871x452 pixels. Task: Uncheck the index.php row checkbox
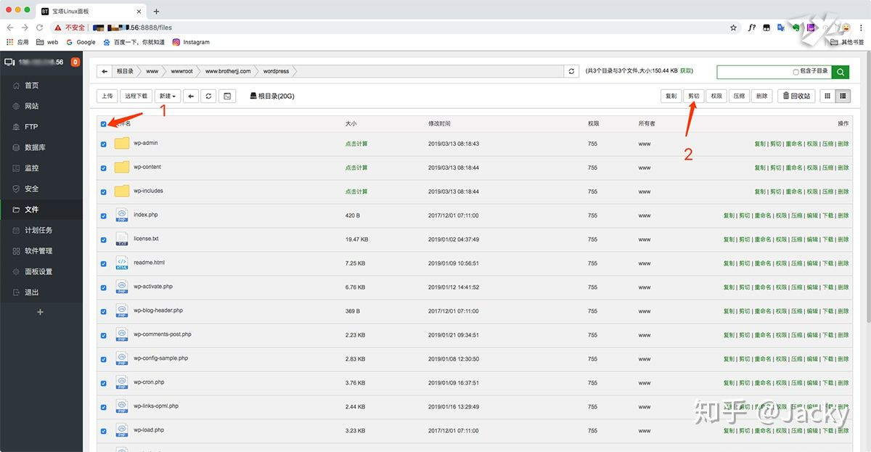(103, 216)
